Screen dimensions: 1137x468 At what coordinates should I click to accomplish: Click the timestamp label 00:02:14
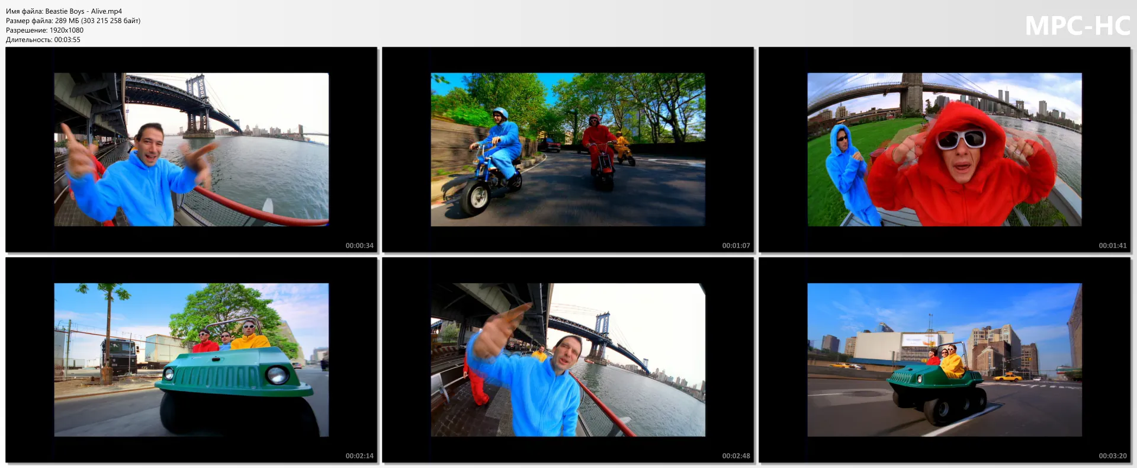(x=359, y=456)
